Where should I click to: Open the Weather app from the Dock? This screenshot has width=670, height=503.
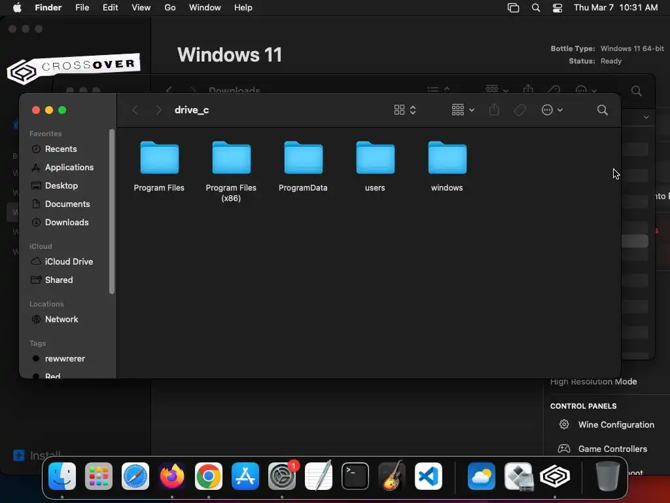[x=482, y=476]
